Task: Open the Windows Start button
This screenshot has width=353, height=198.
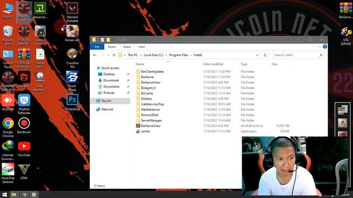Action: coord(4,194)
